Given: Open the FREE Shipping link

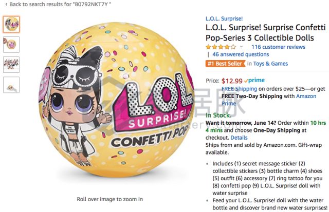Looking at the screenshot, I should pyautogui.click(x=239, y=89).
